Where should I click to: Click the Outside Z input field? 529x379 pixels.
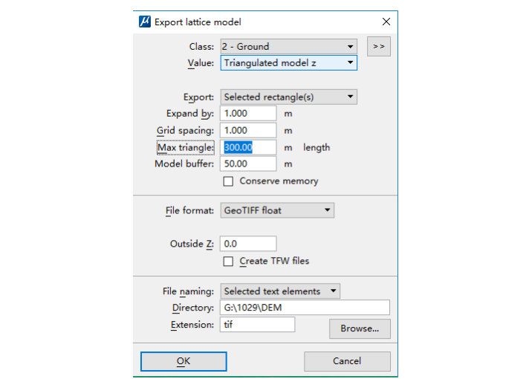pos(248,244)
